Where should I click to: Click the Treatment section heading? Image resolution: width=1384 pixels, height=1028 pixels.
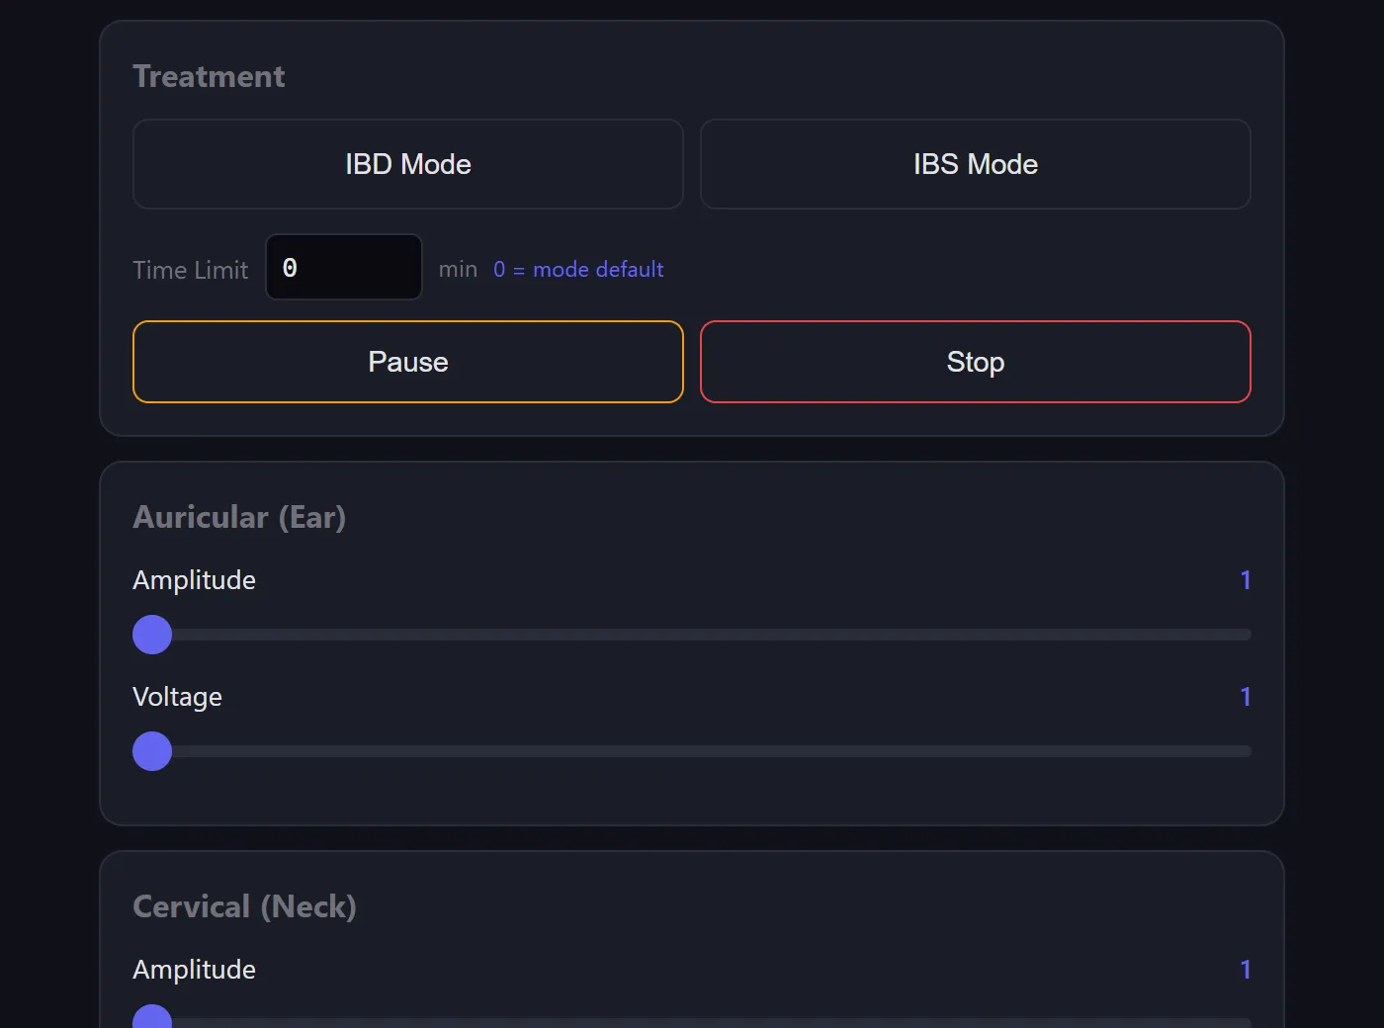(209, 76)
